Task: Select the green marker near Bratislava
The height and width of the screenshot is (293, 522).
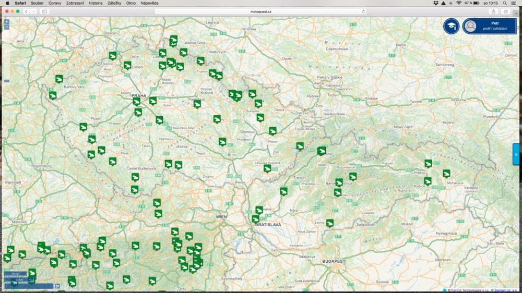Action: [x=255, y=219]
